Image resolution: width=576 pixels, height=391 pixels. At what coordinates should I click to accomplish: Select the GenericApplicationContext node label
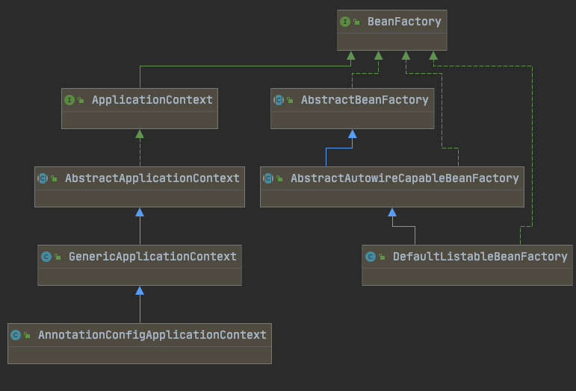152,257
